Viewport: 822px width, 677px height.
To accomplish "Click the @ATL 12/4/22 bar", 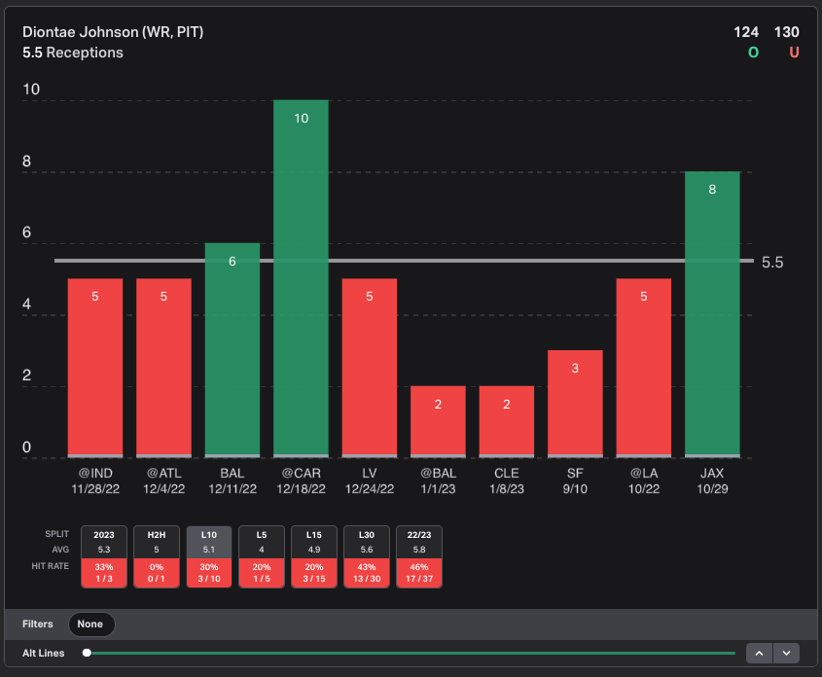I will point(163,368).
